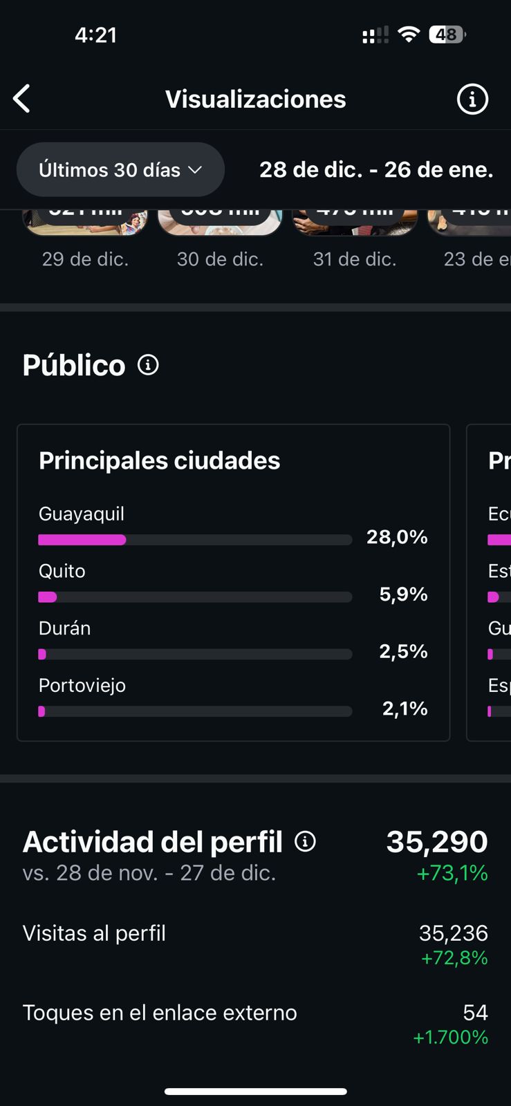Tap info icon beside Actividad del perfil
This screenshot has height=1106, width=511.
(x=305, y=841)
